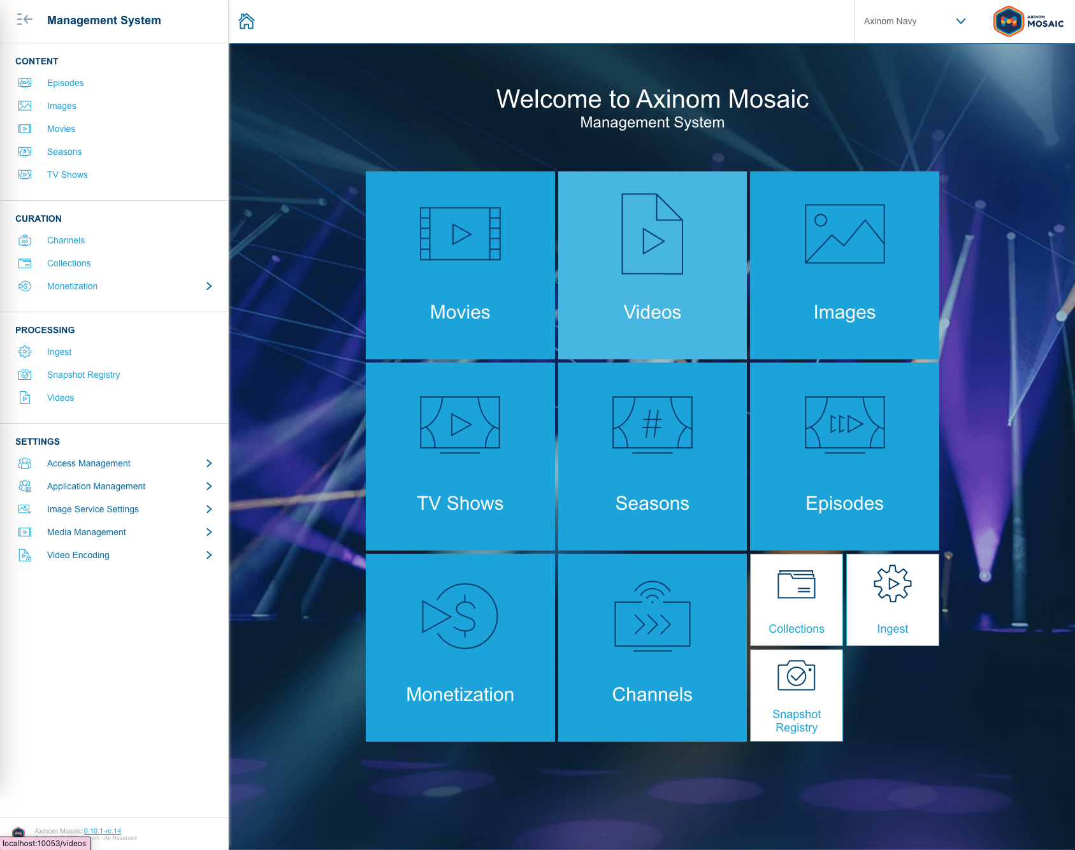Screen dimensions: 1075x850
Task: Open the Videos tile on the dashboard
Action: coord(652,265)
